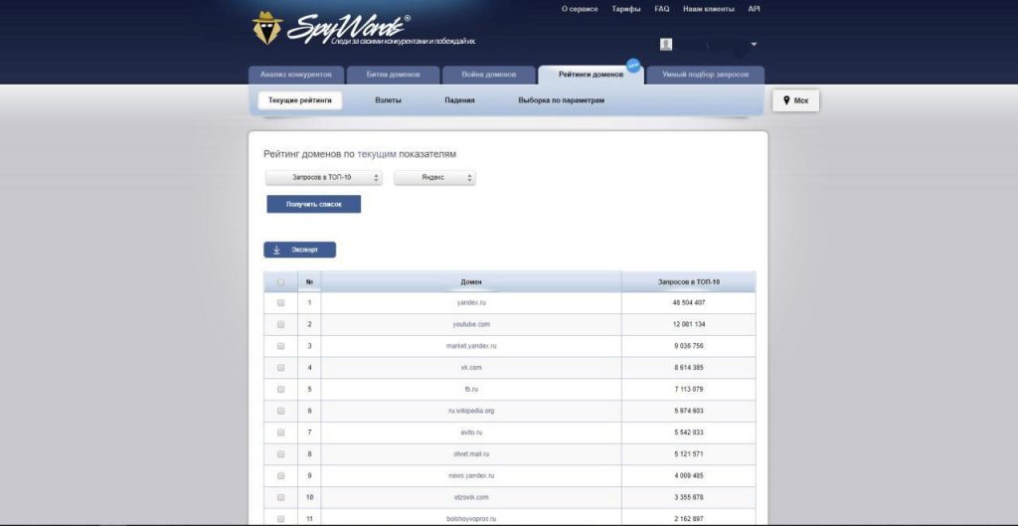Click the avito.ru domain link
Screen dimensions: 1018x526
(x=470, y=433)
